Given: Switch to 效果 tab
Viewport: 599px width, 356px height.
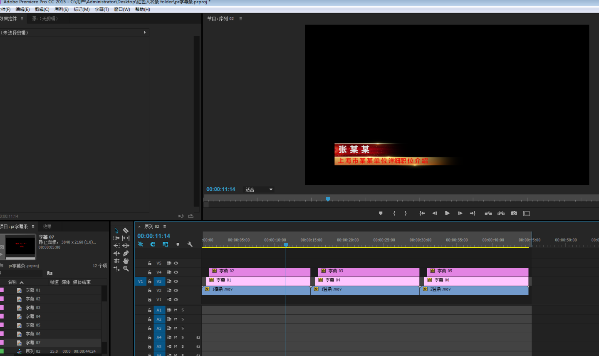Looking at the screenshot, I should (x=47, y=227).
